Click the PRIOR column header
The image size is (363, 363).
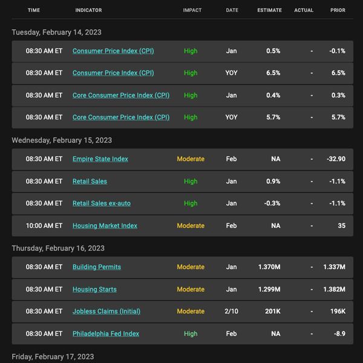338,10
